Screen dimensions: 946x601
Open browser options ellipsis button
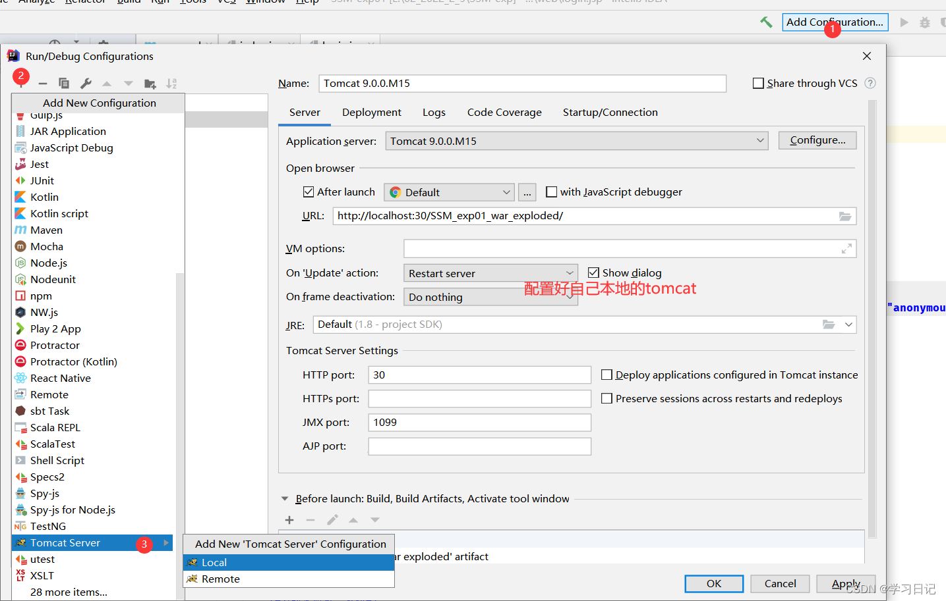point(527,192)
